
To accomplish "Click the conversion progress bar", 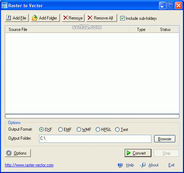I will coord(92,116).
